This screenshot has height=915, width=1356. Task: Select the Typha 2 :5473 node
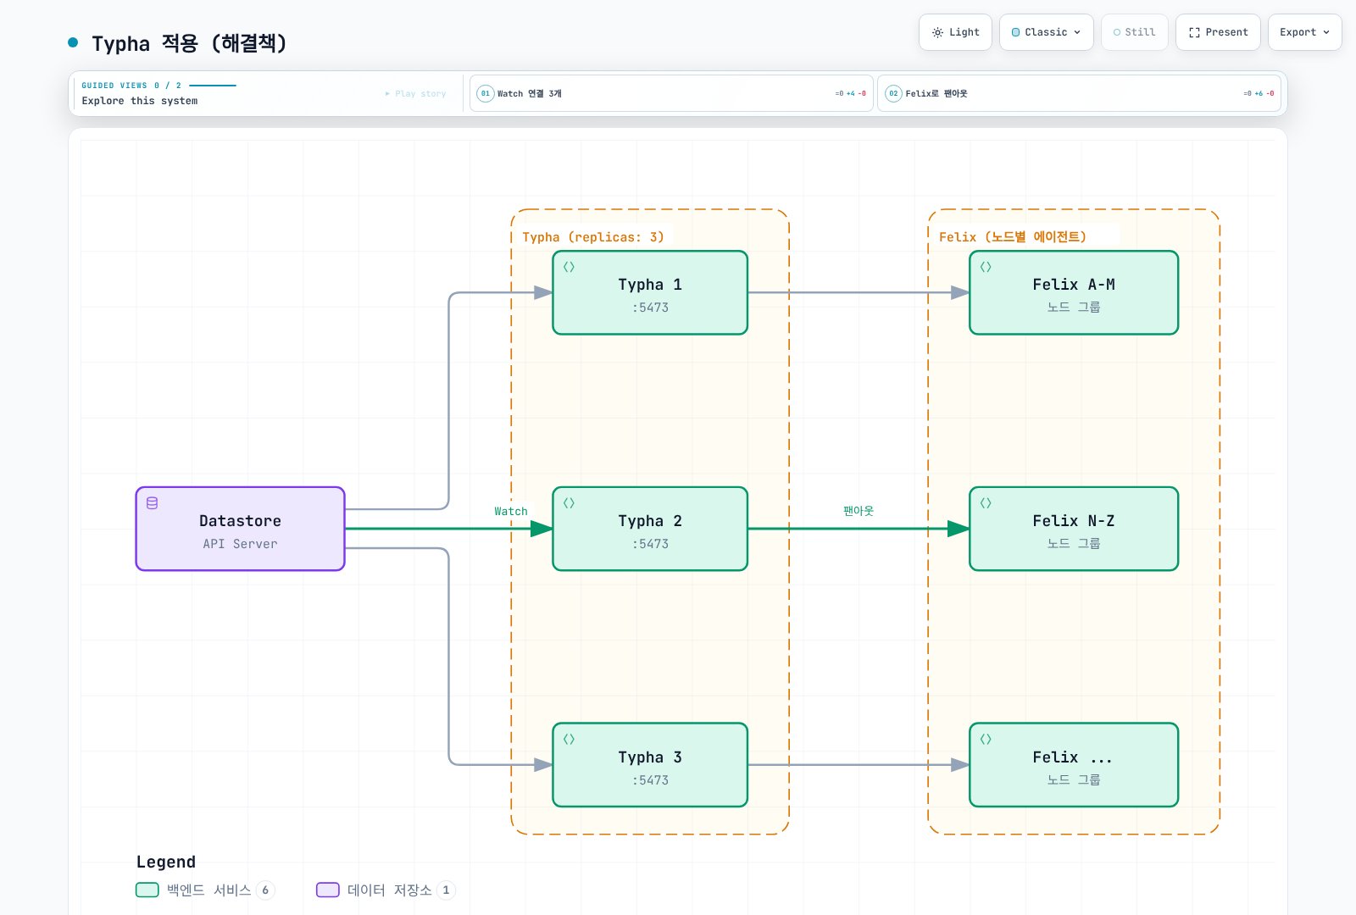click(650, 529)
